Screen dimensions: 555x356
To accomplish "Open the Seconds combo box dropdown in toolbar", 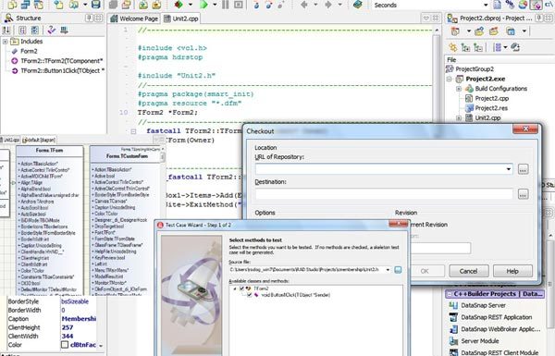I will [486, 5].
